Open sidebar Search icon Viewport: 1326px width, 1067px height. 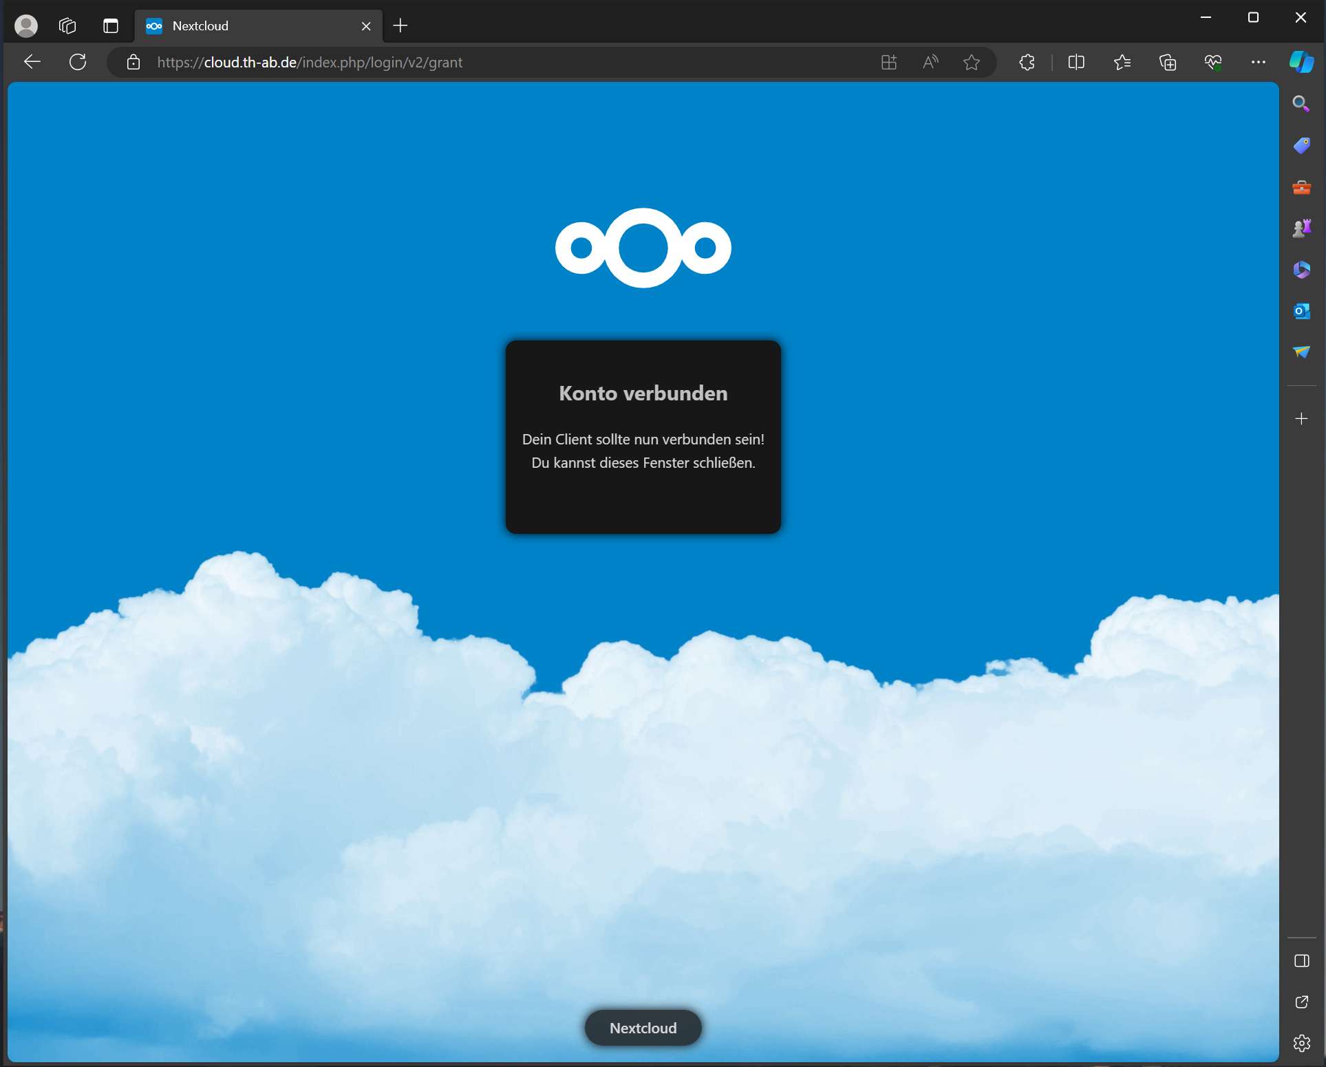tap(1301, 104)
